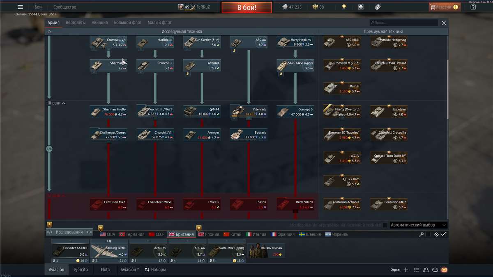Expand the slot bar above AEC AA crew slot

[187, 241]
